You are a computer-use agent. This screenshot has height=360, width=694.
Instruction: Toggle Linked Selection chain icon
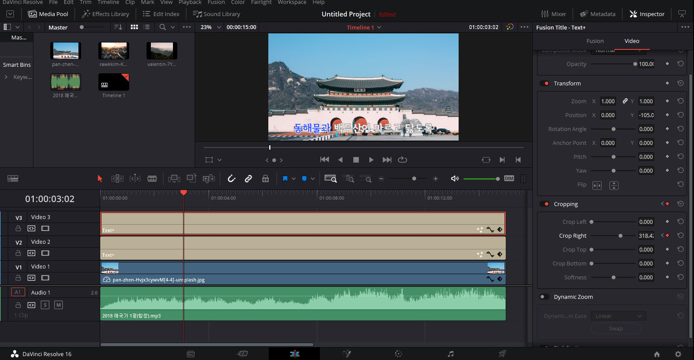(248, 179)
